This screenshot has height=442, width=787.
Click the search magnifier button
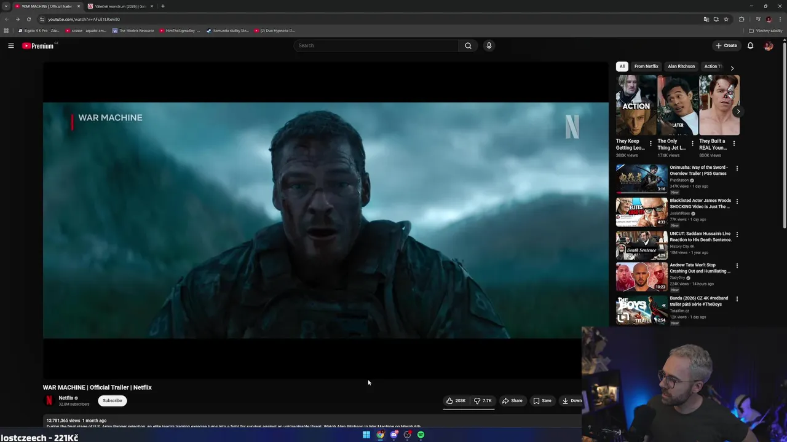coord(468,45)
